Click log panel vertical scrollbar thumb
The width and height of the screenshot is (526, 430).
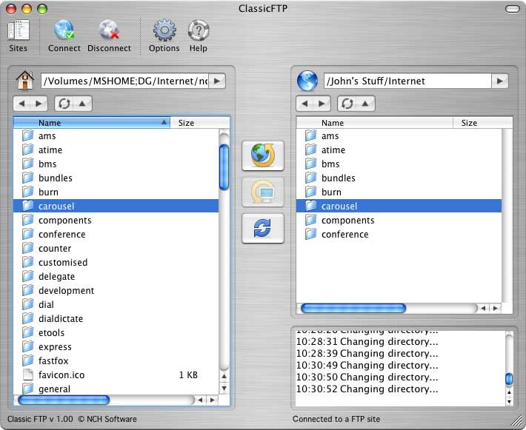click(x=509, y=379)
